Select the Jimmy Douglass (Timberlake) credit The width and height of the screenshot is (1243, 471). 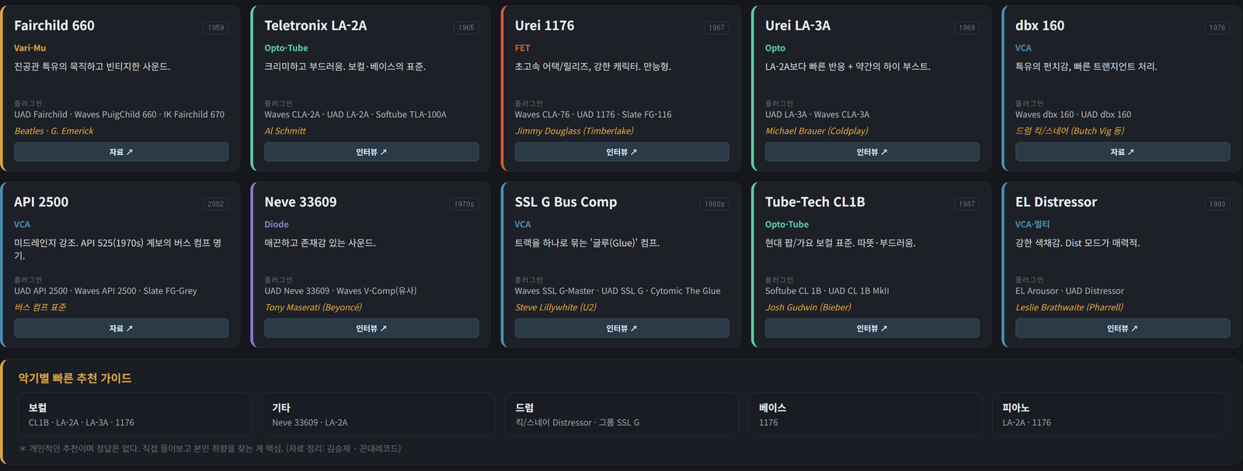point(574,131)
